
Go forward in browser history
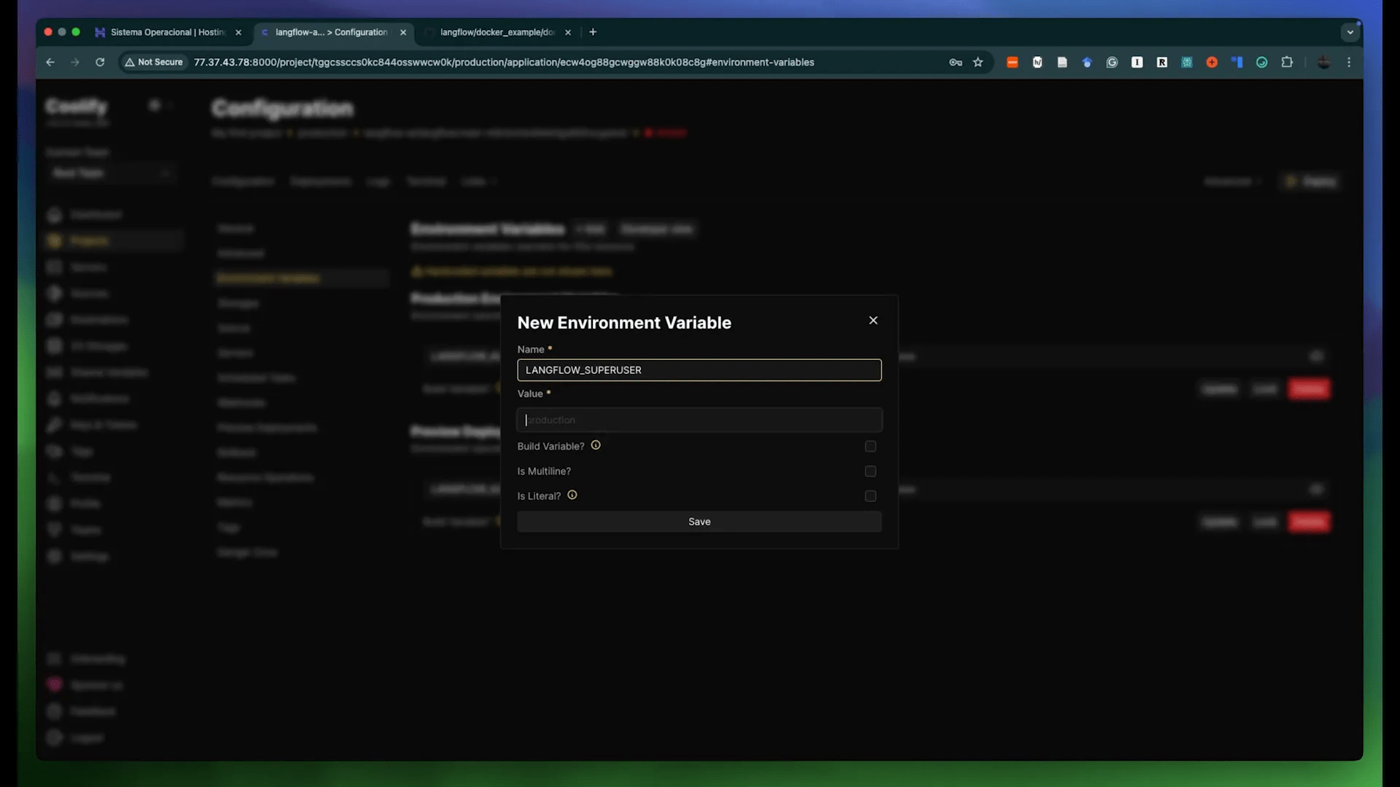(x=75, y=63)
